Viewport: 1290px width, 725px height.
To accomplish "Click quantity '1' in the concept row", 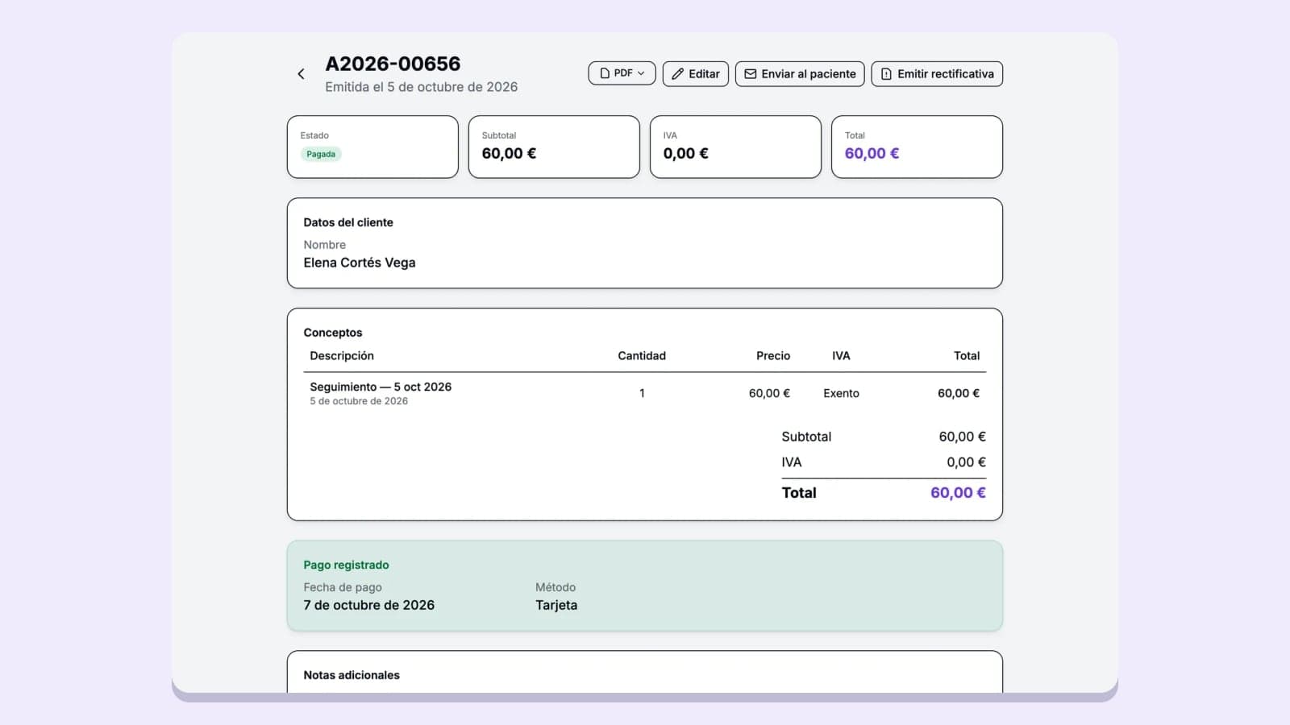I will [x=642, y=393].
